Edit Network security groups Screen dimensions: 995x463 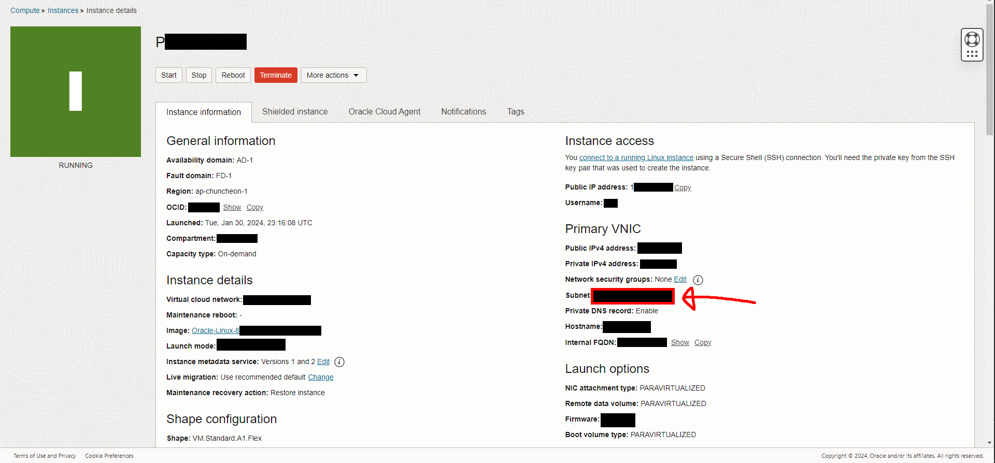pyautogui.click(x=680, y=279)
